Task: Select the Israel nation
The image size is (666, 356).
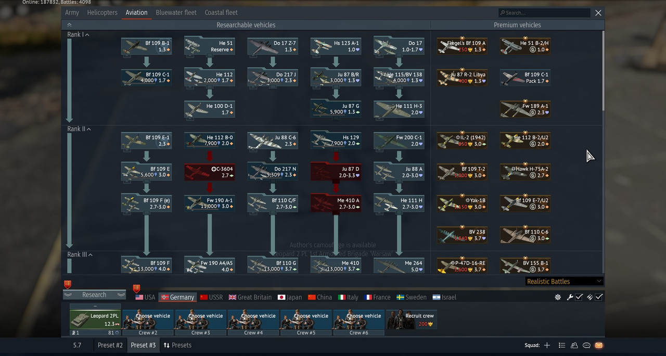Action: coord(444,297)
